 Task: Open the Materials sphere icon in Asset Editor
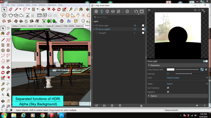(96, 11)
